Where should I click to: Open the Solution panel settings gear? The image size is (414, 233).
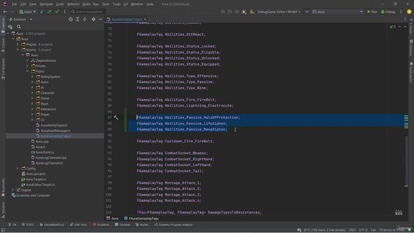pyautogui.click(x=93, y=19)
